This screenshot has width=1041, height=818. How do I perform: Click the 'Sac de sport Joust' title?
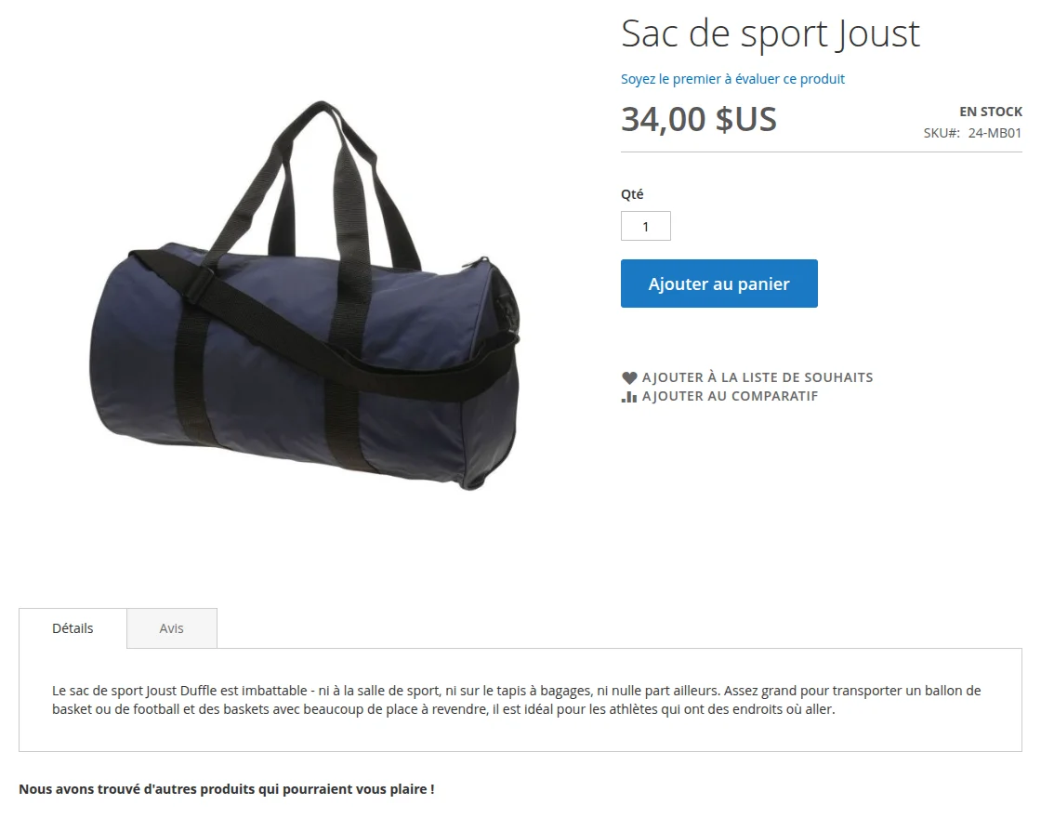[x=771, y=33]
